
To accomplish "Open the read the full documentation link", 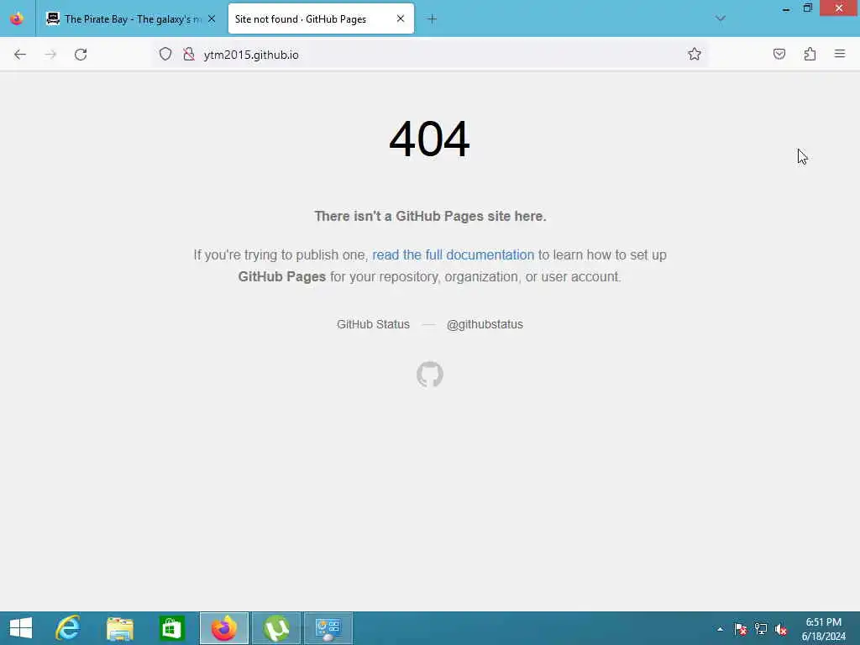I will point(453,255).
